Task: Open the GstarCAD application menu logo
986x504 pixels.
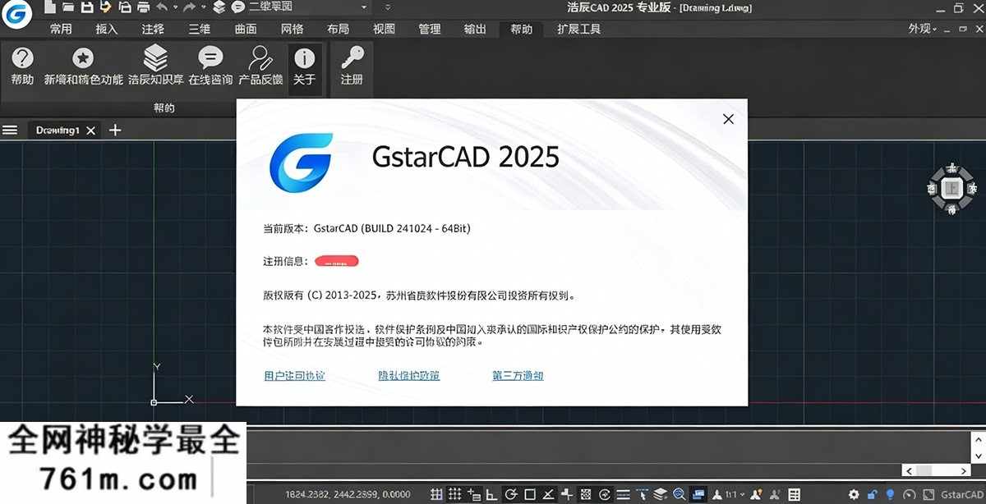Action: pyautogui.click(x=16, y=15)
